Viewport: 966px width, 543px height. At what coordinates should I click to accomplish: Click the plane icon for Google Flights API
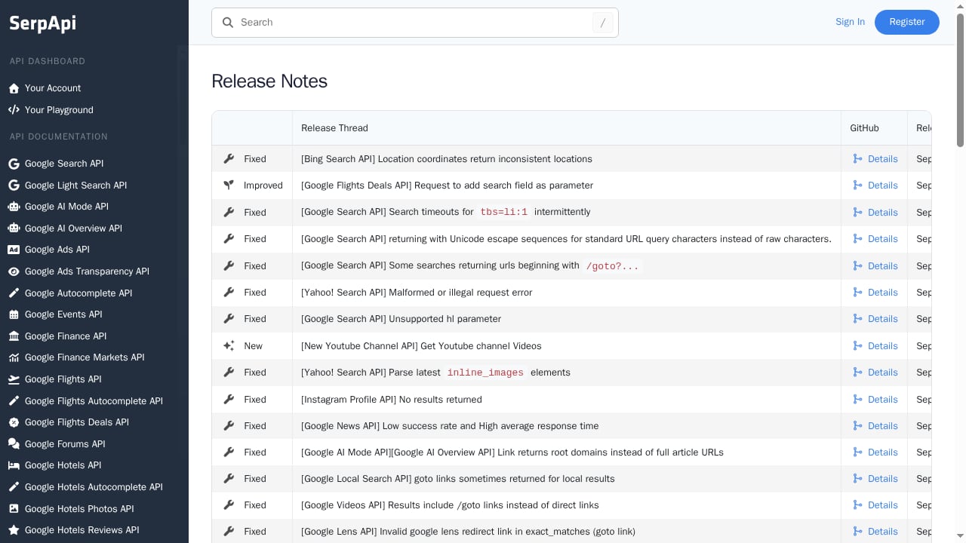[14, 379]
